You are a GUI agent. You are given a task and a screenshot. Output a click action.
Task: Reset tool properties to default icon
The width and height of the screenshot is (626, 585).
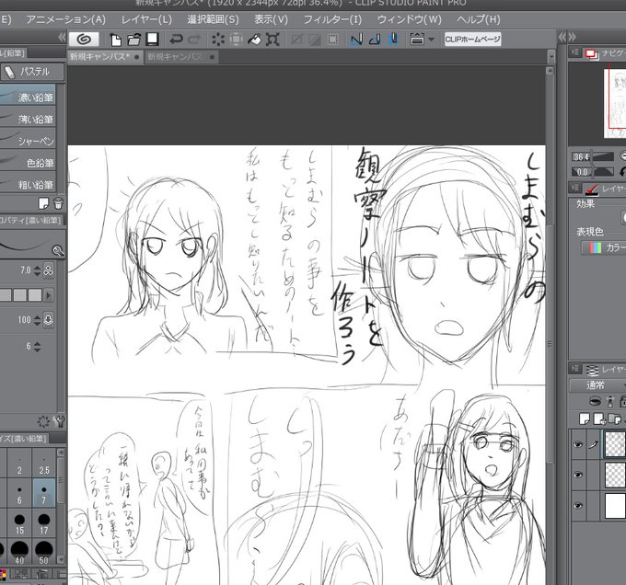(x=42, y=421)
